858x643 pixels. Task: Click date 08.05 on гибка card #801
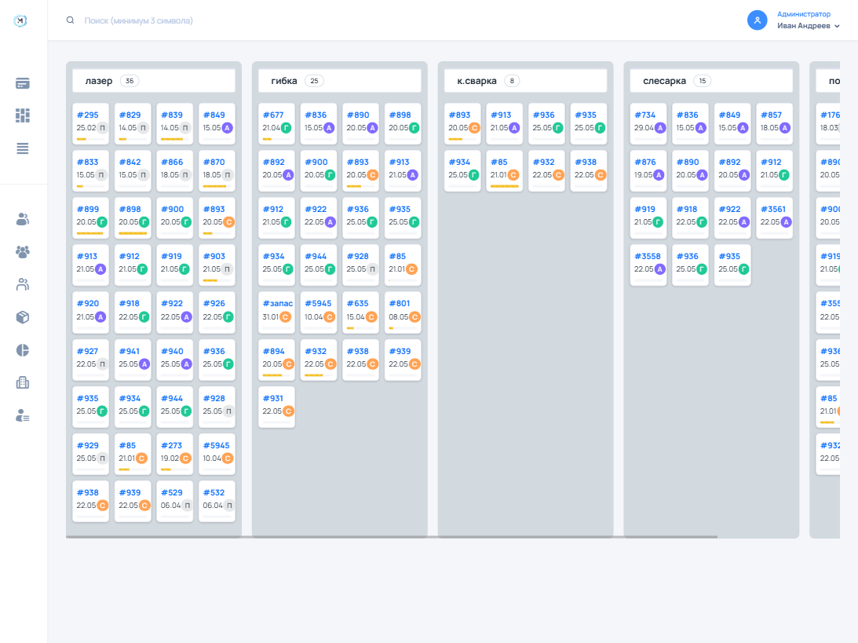(399, 317)
